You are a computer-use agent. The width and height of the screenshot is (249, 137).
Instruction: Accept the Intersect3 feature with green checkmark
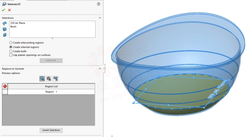coord(3,10)
